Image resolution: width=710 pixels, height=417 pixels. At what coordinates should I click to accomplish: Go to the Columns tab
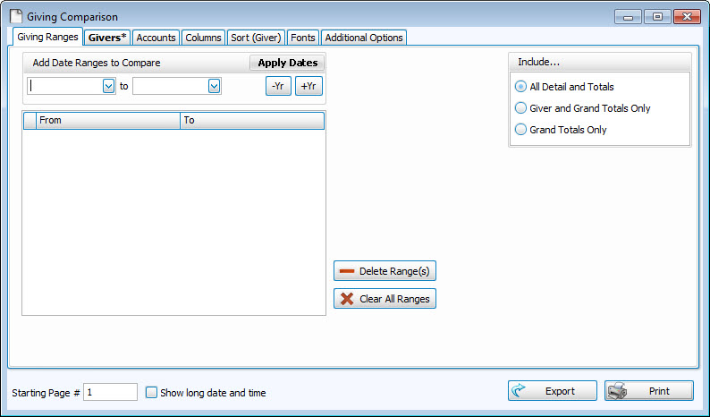coord(203,38)
